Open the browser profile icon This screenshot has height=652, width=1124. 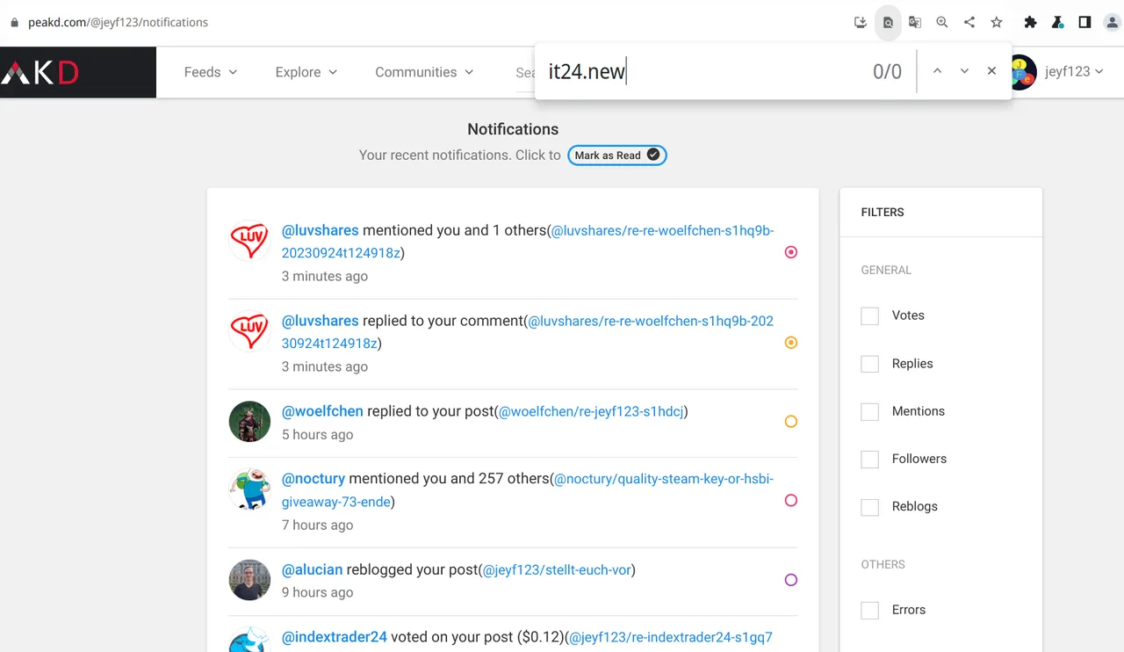[1112, 23]
